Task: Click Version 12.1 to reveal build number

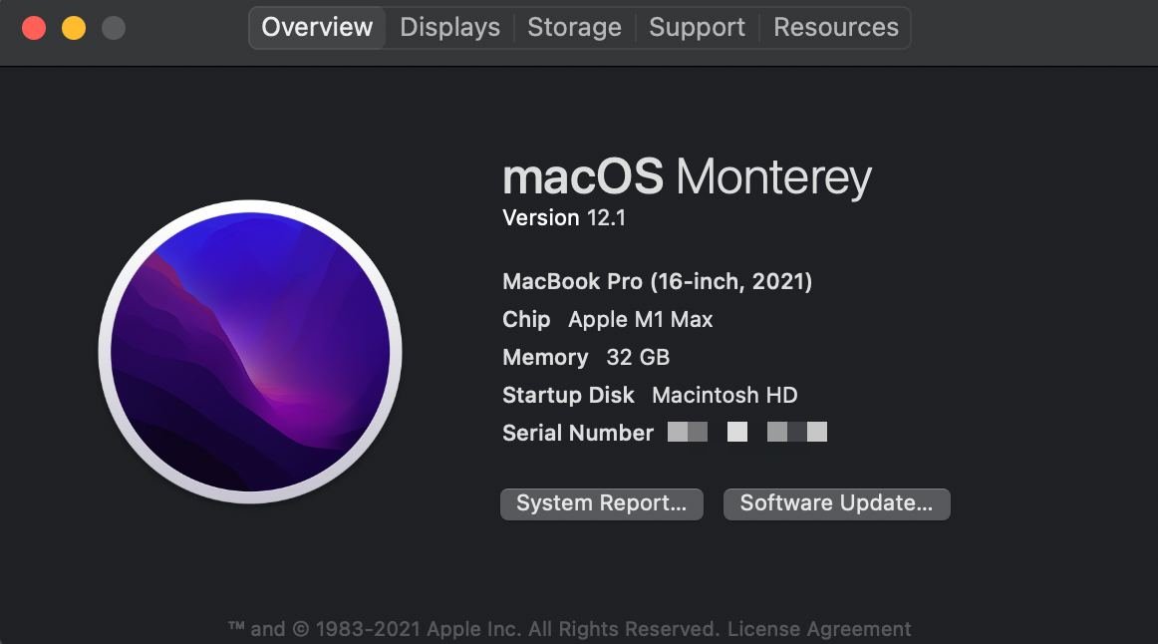Action: 564,218
